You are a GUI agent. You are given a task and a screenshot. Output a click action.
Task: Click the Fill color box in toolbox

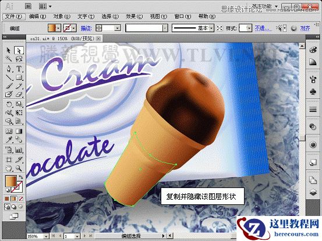click(x=11, y=182)
